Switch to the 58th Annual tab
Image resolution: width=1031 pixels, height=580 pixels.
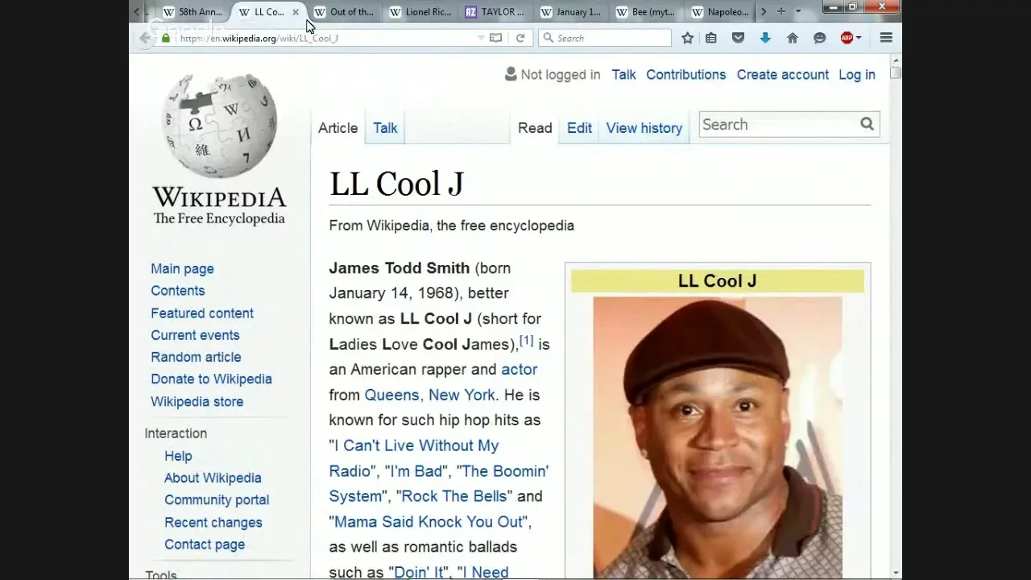[x=193, y=12]
